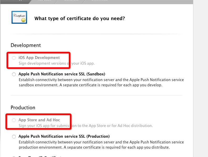This screenshot has width=208, height=157.
Task: Open the Select Type step tab
Action: (16, 1)
